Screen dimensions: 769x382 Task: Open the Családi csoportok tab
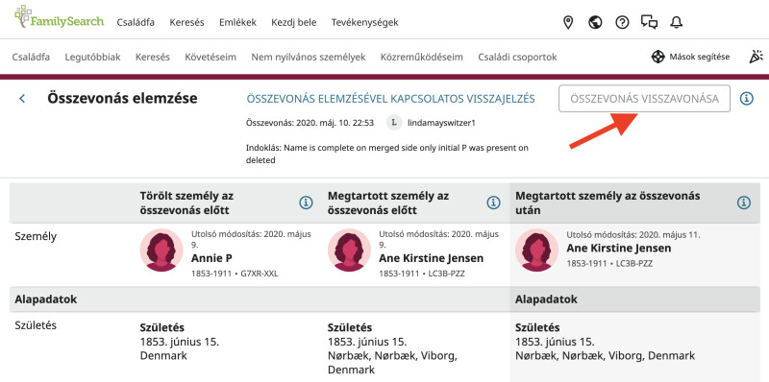517,57
